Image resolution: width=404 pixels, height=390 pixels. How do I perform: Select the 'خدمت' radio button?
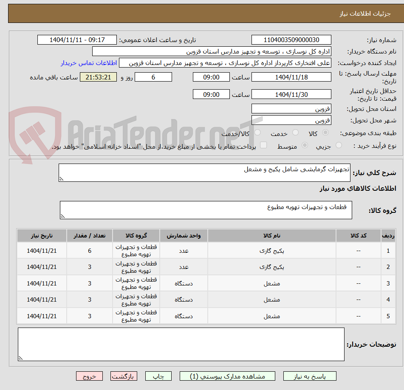[x=296, y=133]
